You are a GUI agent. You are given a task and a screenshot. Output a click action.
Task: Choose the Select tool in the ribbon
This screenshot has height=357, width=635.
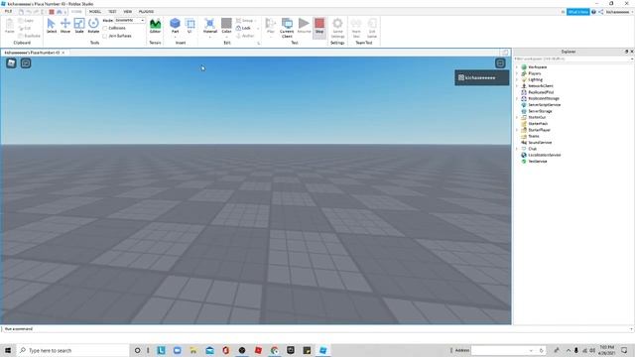coord(52,26)
